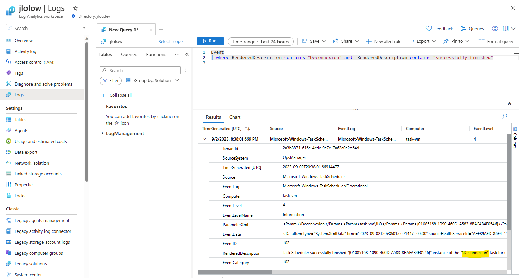
Task: Send Feedback using the heart button
Action: 439,29
